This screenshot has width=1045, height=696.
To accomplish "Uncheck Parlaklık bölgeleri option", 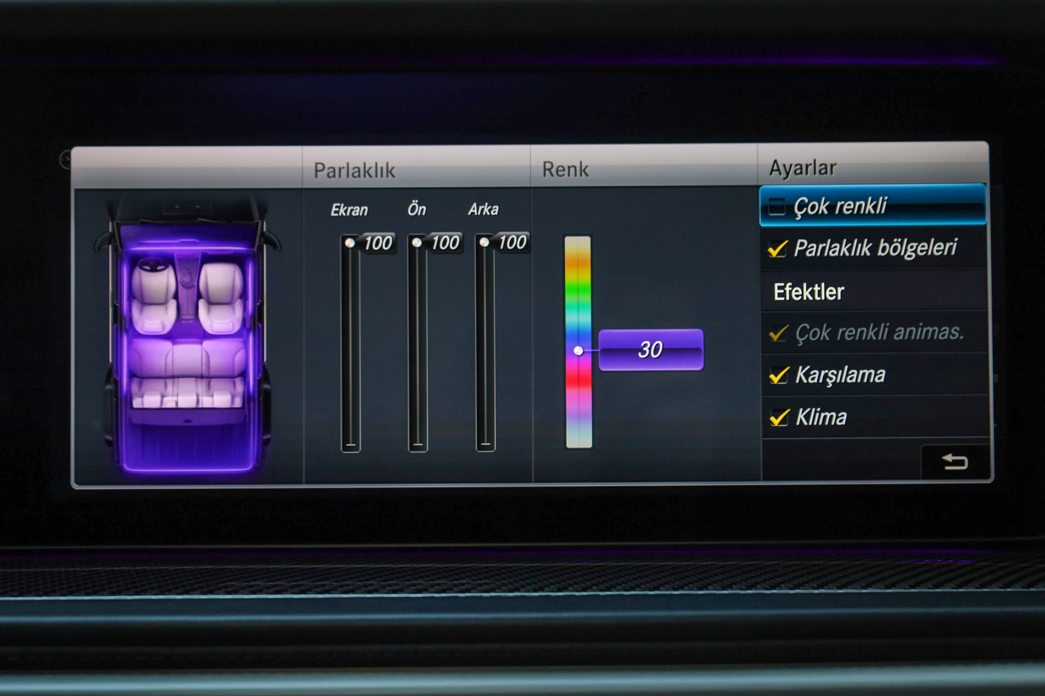I will 778,249.
